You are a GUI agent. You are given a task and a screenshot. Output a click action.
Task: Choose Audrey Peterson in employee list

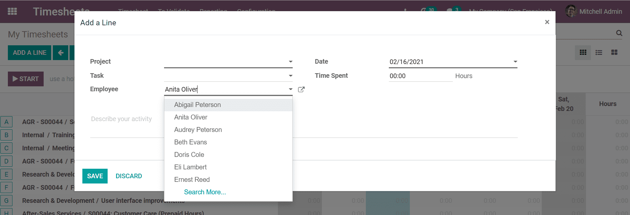coord(228,130)
